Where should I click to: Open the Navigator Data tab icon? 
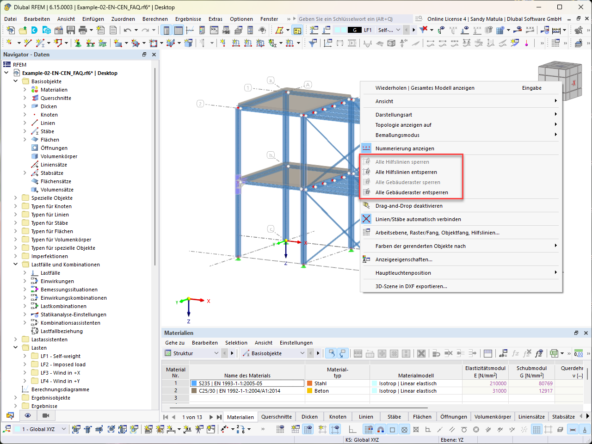[10, 415]
